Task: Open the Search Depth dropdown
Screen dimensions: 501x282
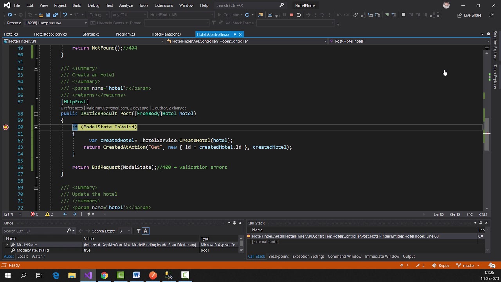Action: click(x=125, y=231)
